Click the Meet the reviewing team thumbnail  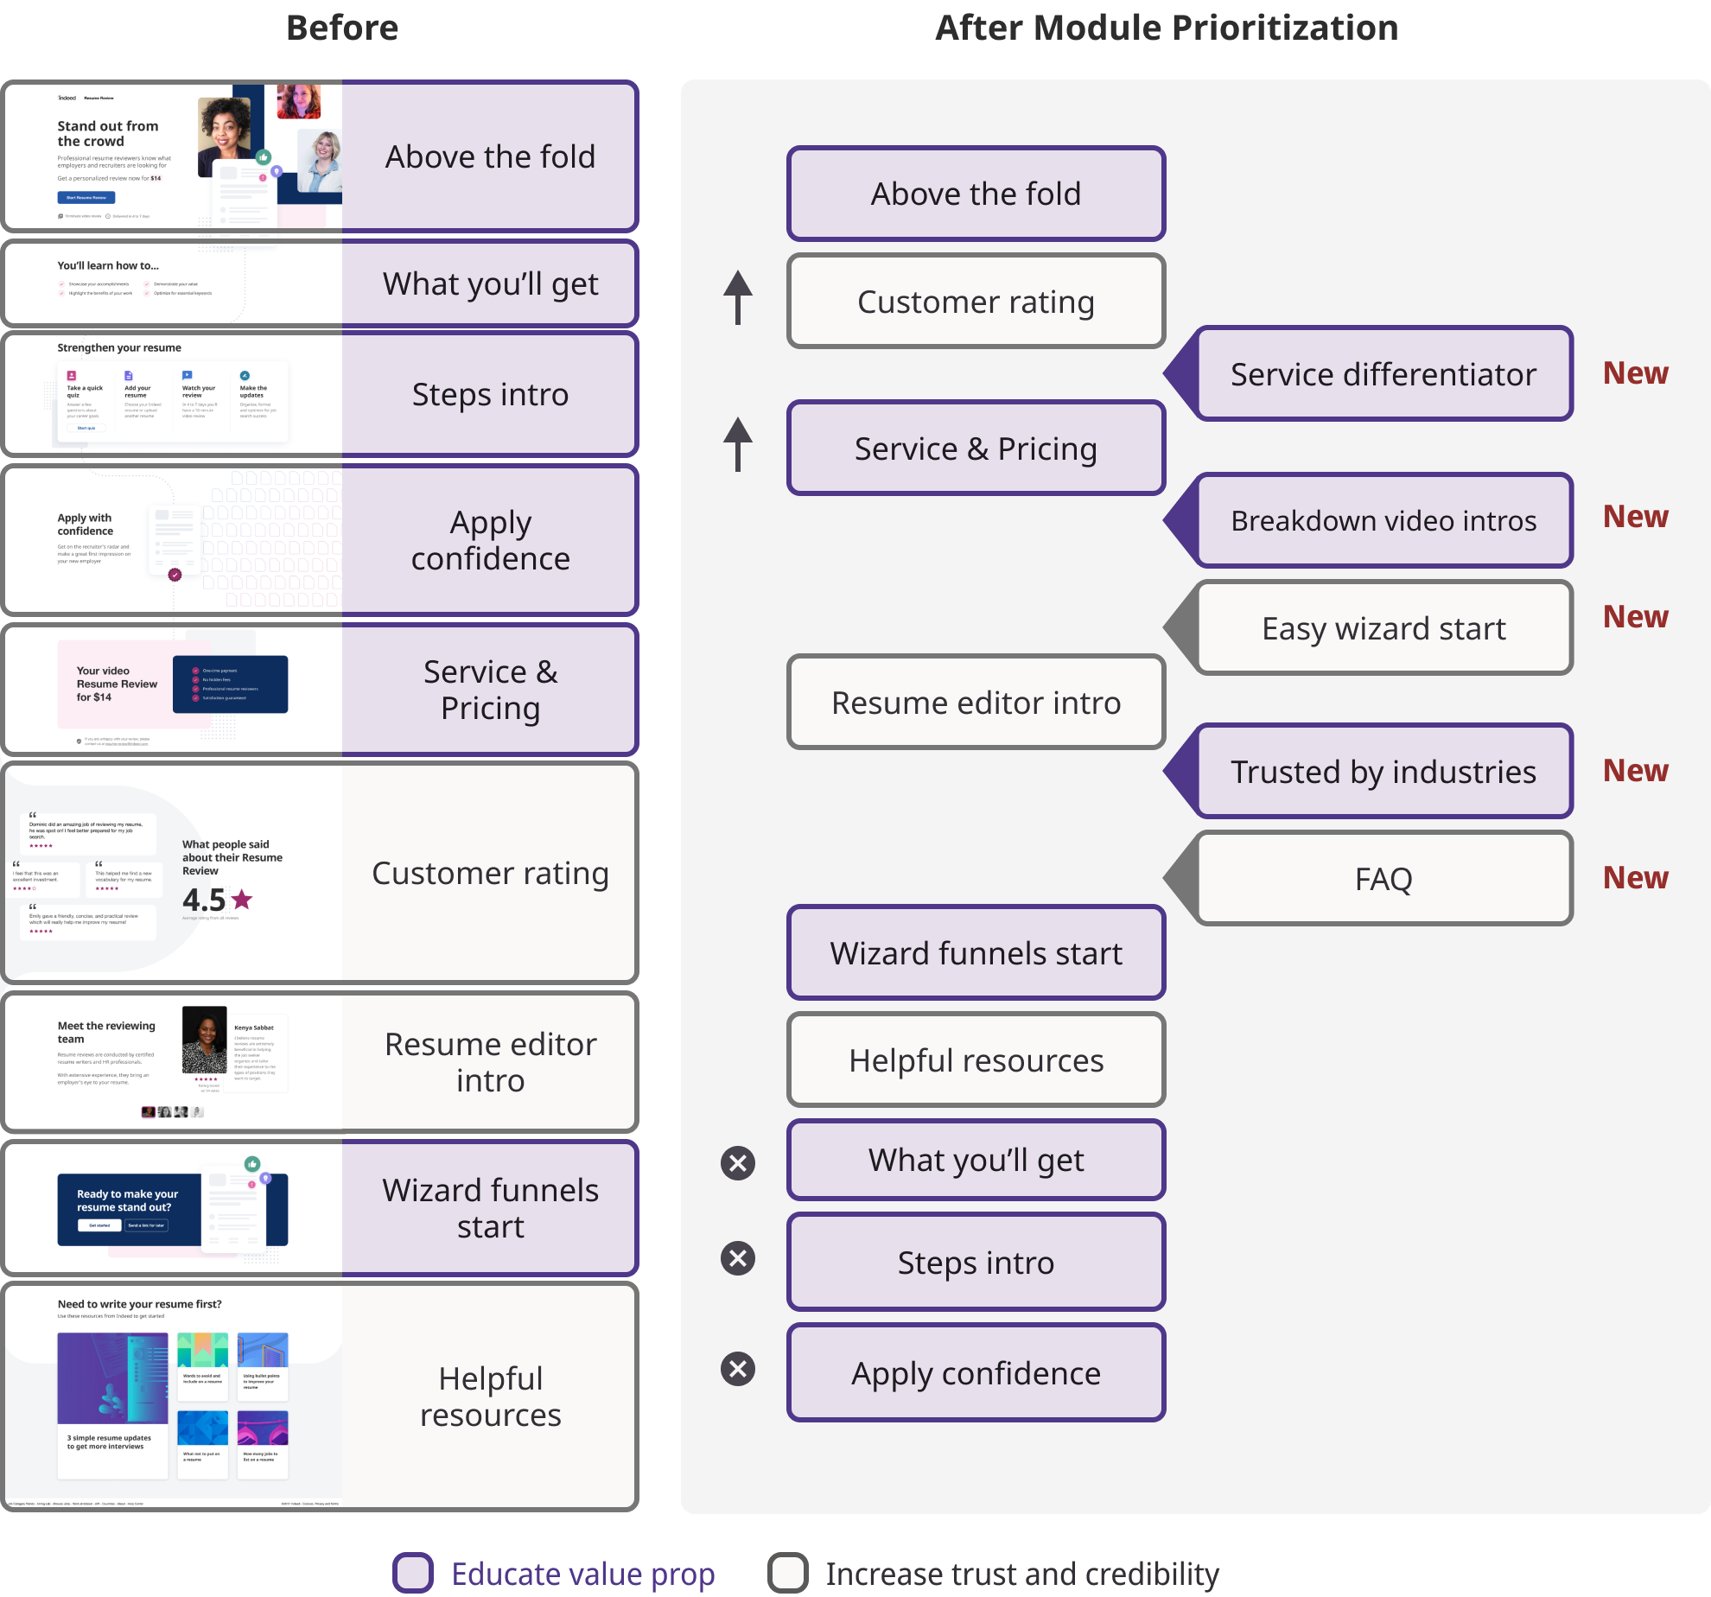tap(173, 1061)
